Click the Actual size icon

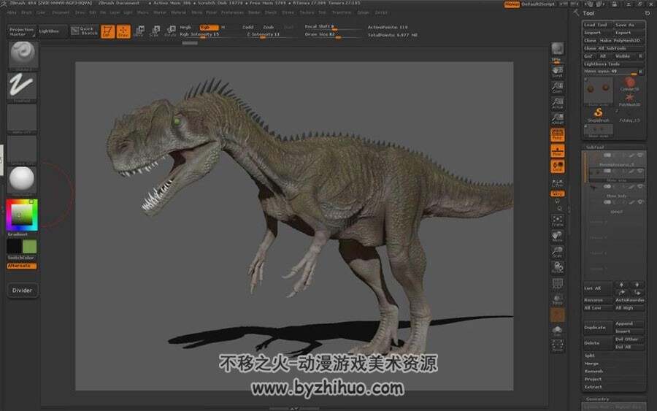pos(557,103)
